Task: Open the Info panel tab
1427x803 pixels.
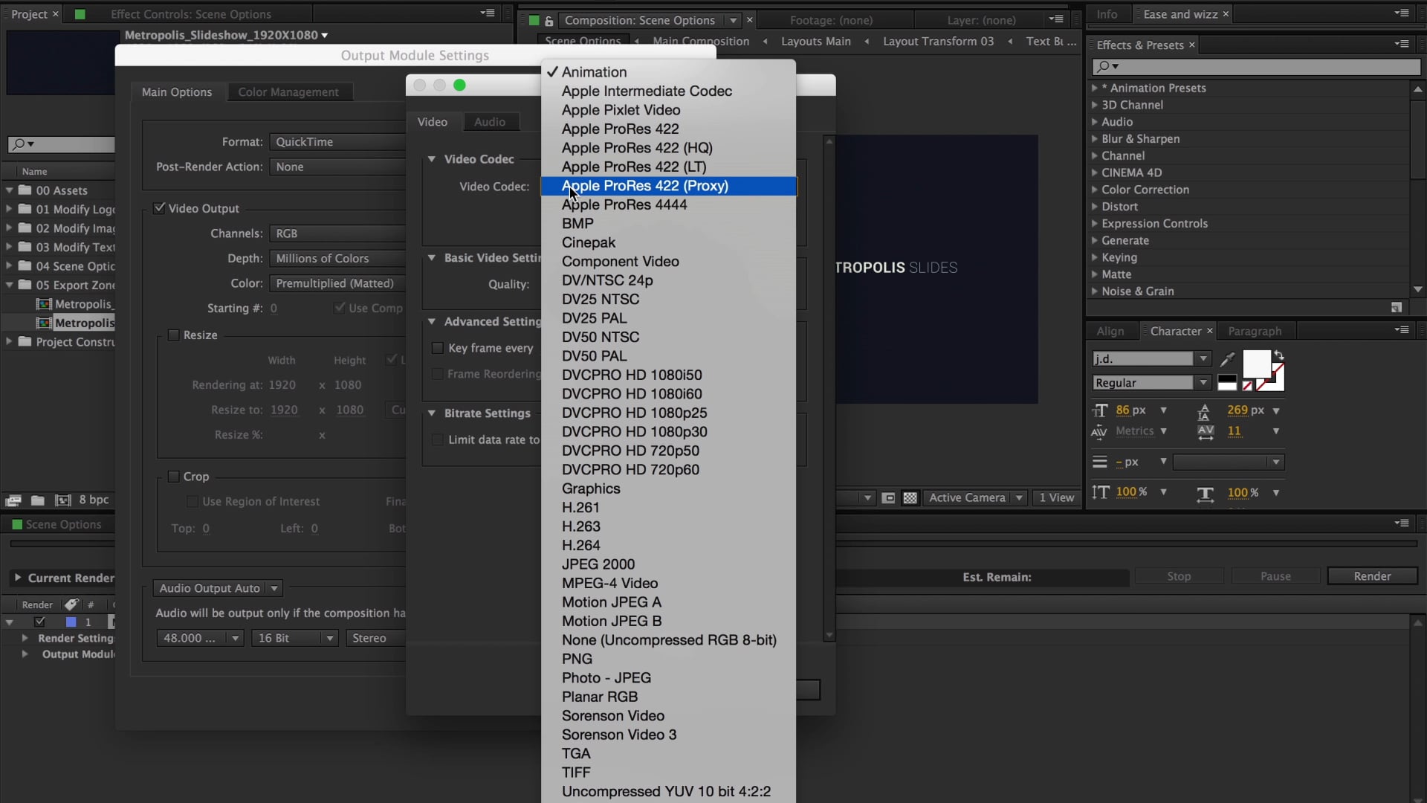Action: [x=1107, y=14]
